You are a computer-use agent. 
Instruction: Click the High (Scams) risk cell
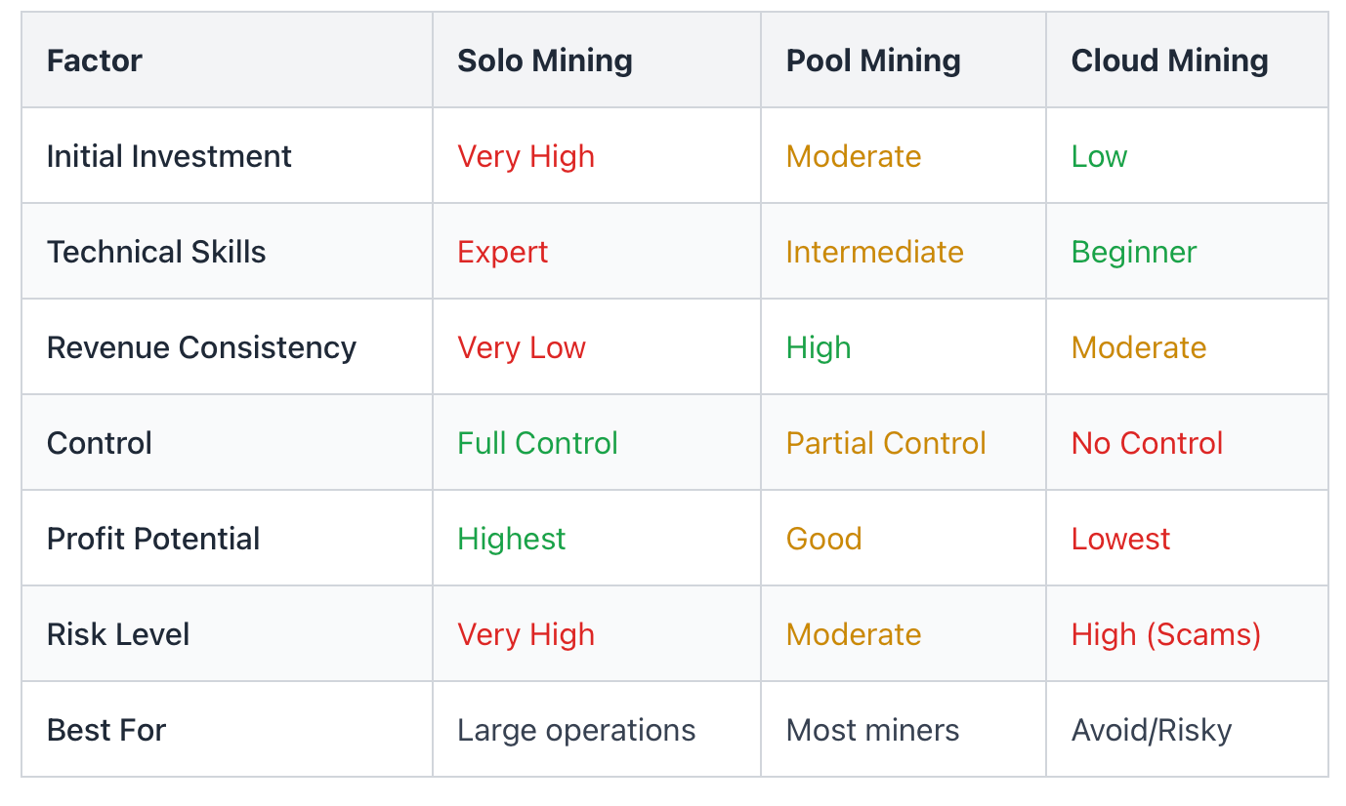(x=1165, y=634)
